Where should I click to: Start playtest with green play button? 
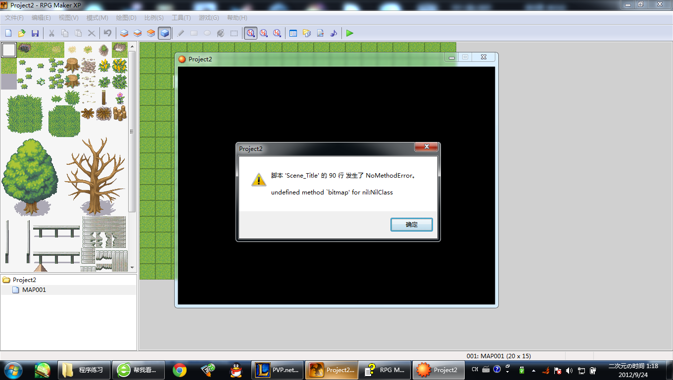click(x=350, y=33)
